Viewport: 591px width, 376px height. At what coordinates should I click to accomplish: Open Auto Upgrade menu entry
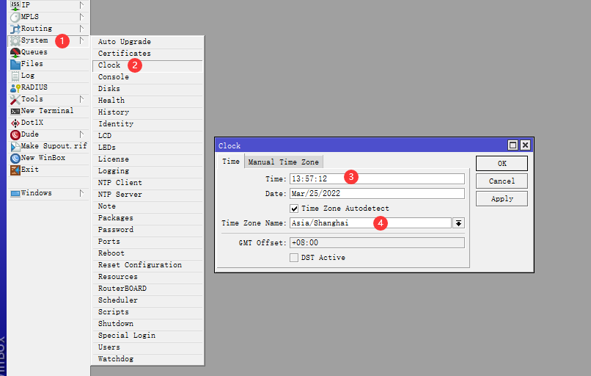point(147,42)
